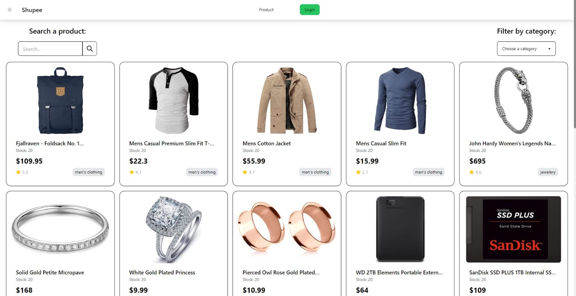This screenshot has height=296, width=576.
Task: Click the Shupee logo text
Action: click(32, 10)
